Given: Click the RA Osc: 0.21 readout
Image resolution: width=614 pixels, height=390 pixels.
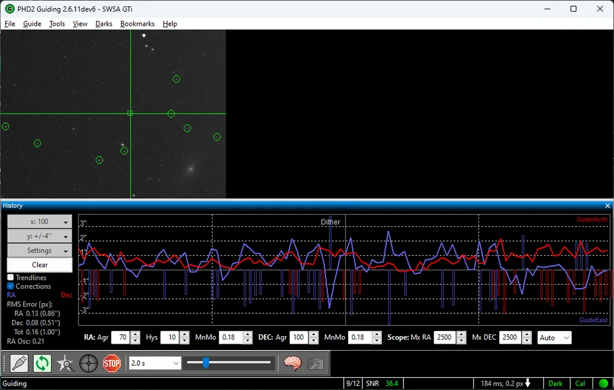Looking at the screenshot, I should click(26, 341).
